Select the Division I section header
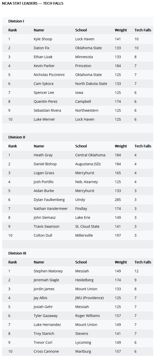155x356 pixels. [x=16, y=21]
